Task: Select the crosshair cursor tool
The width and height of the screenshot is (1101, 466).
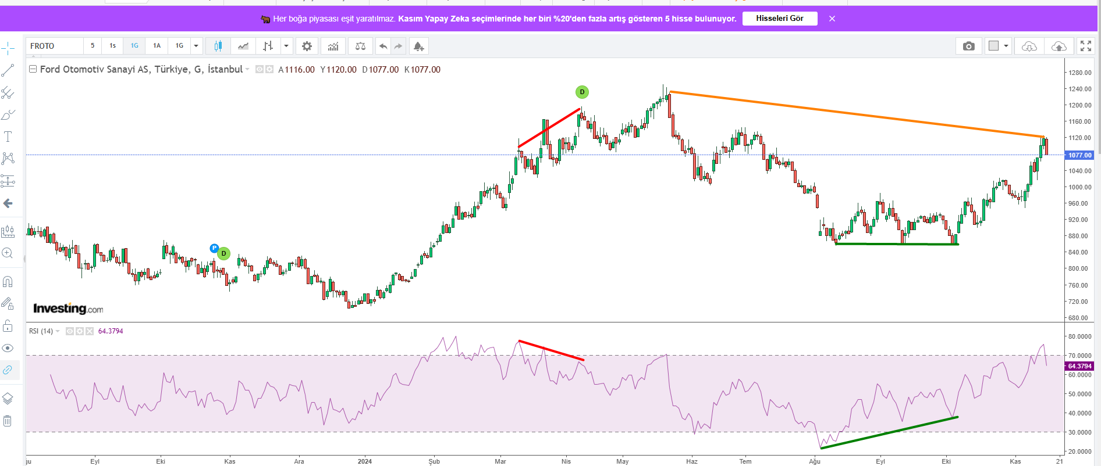Action: (8, 49)
